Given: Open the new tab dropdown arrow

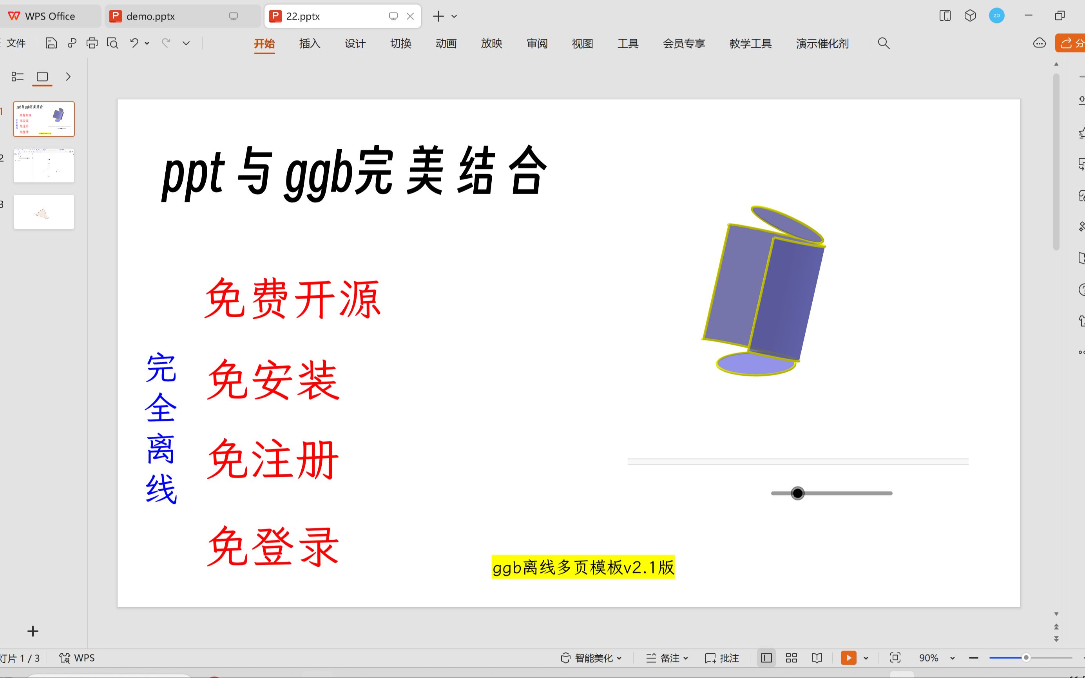Looking at the screenshot, I should (x=454, y=16).
